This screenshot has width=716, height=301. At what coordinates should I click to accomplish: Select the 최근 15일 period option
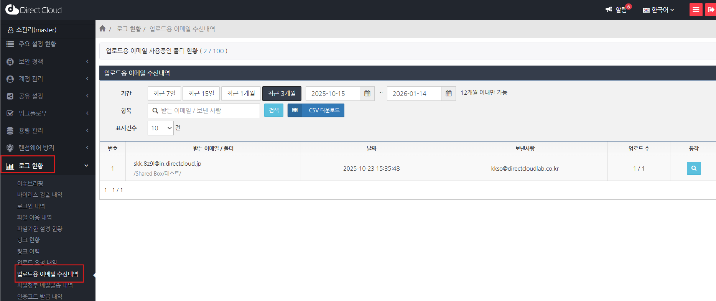tap(201, 94)
